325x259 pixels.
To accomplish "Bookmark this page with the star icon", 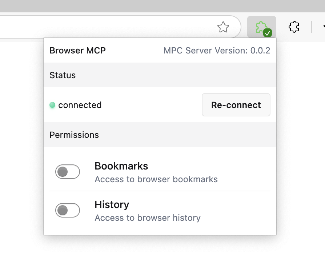I will (223, 27).
